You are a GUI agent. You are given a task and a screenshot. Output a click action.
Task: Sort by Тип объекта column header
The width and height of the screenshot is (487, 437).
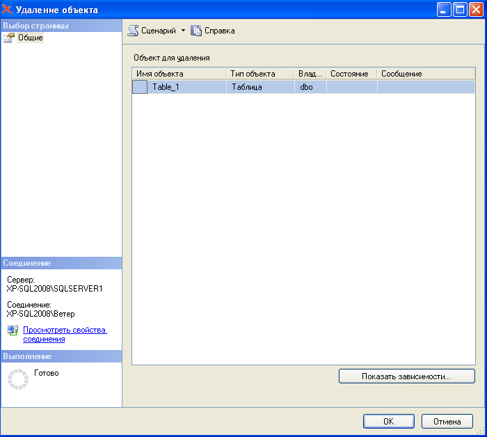click(x=260, y=74)
